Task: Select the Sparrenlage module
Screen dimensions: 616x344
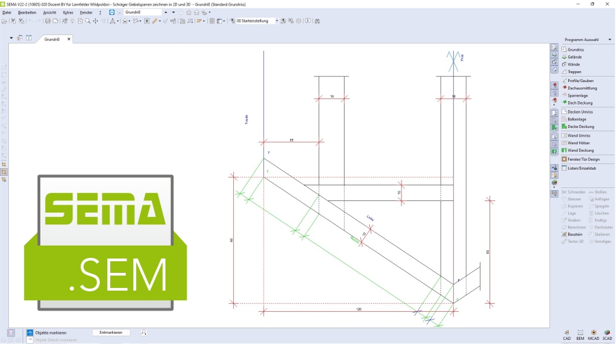Action: pos(577,96)
